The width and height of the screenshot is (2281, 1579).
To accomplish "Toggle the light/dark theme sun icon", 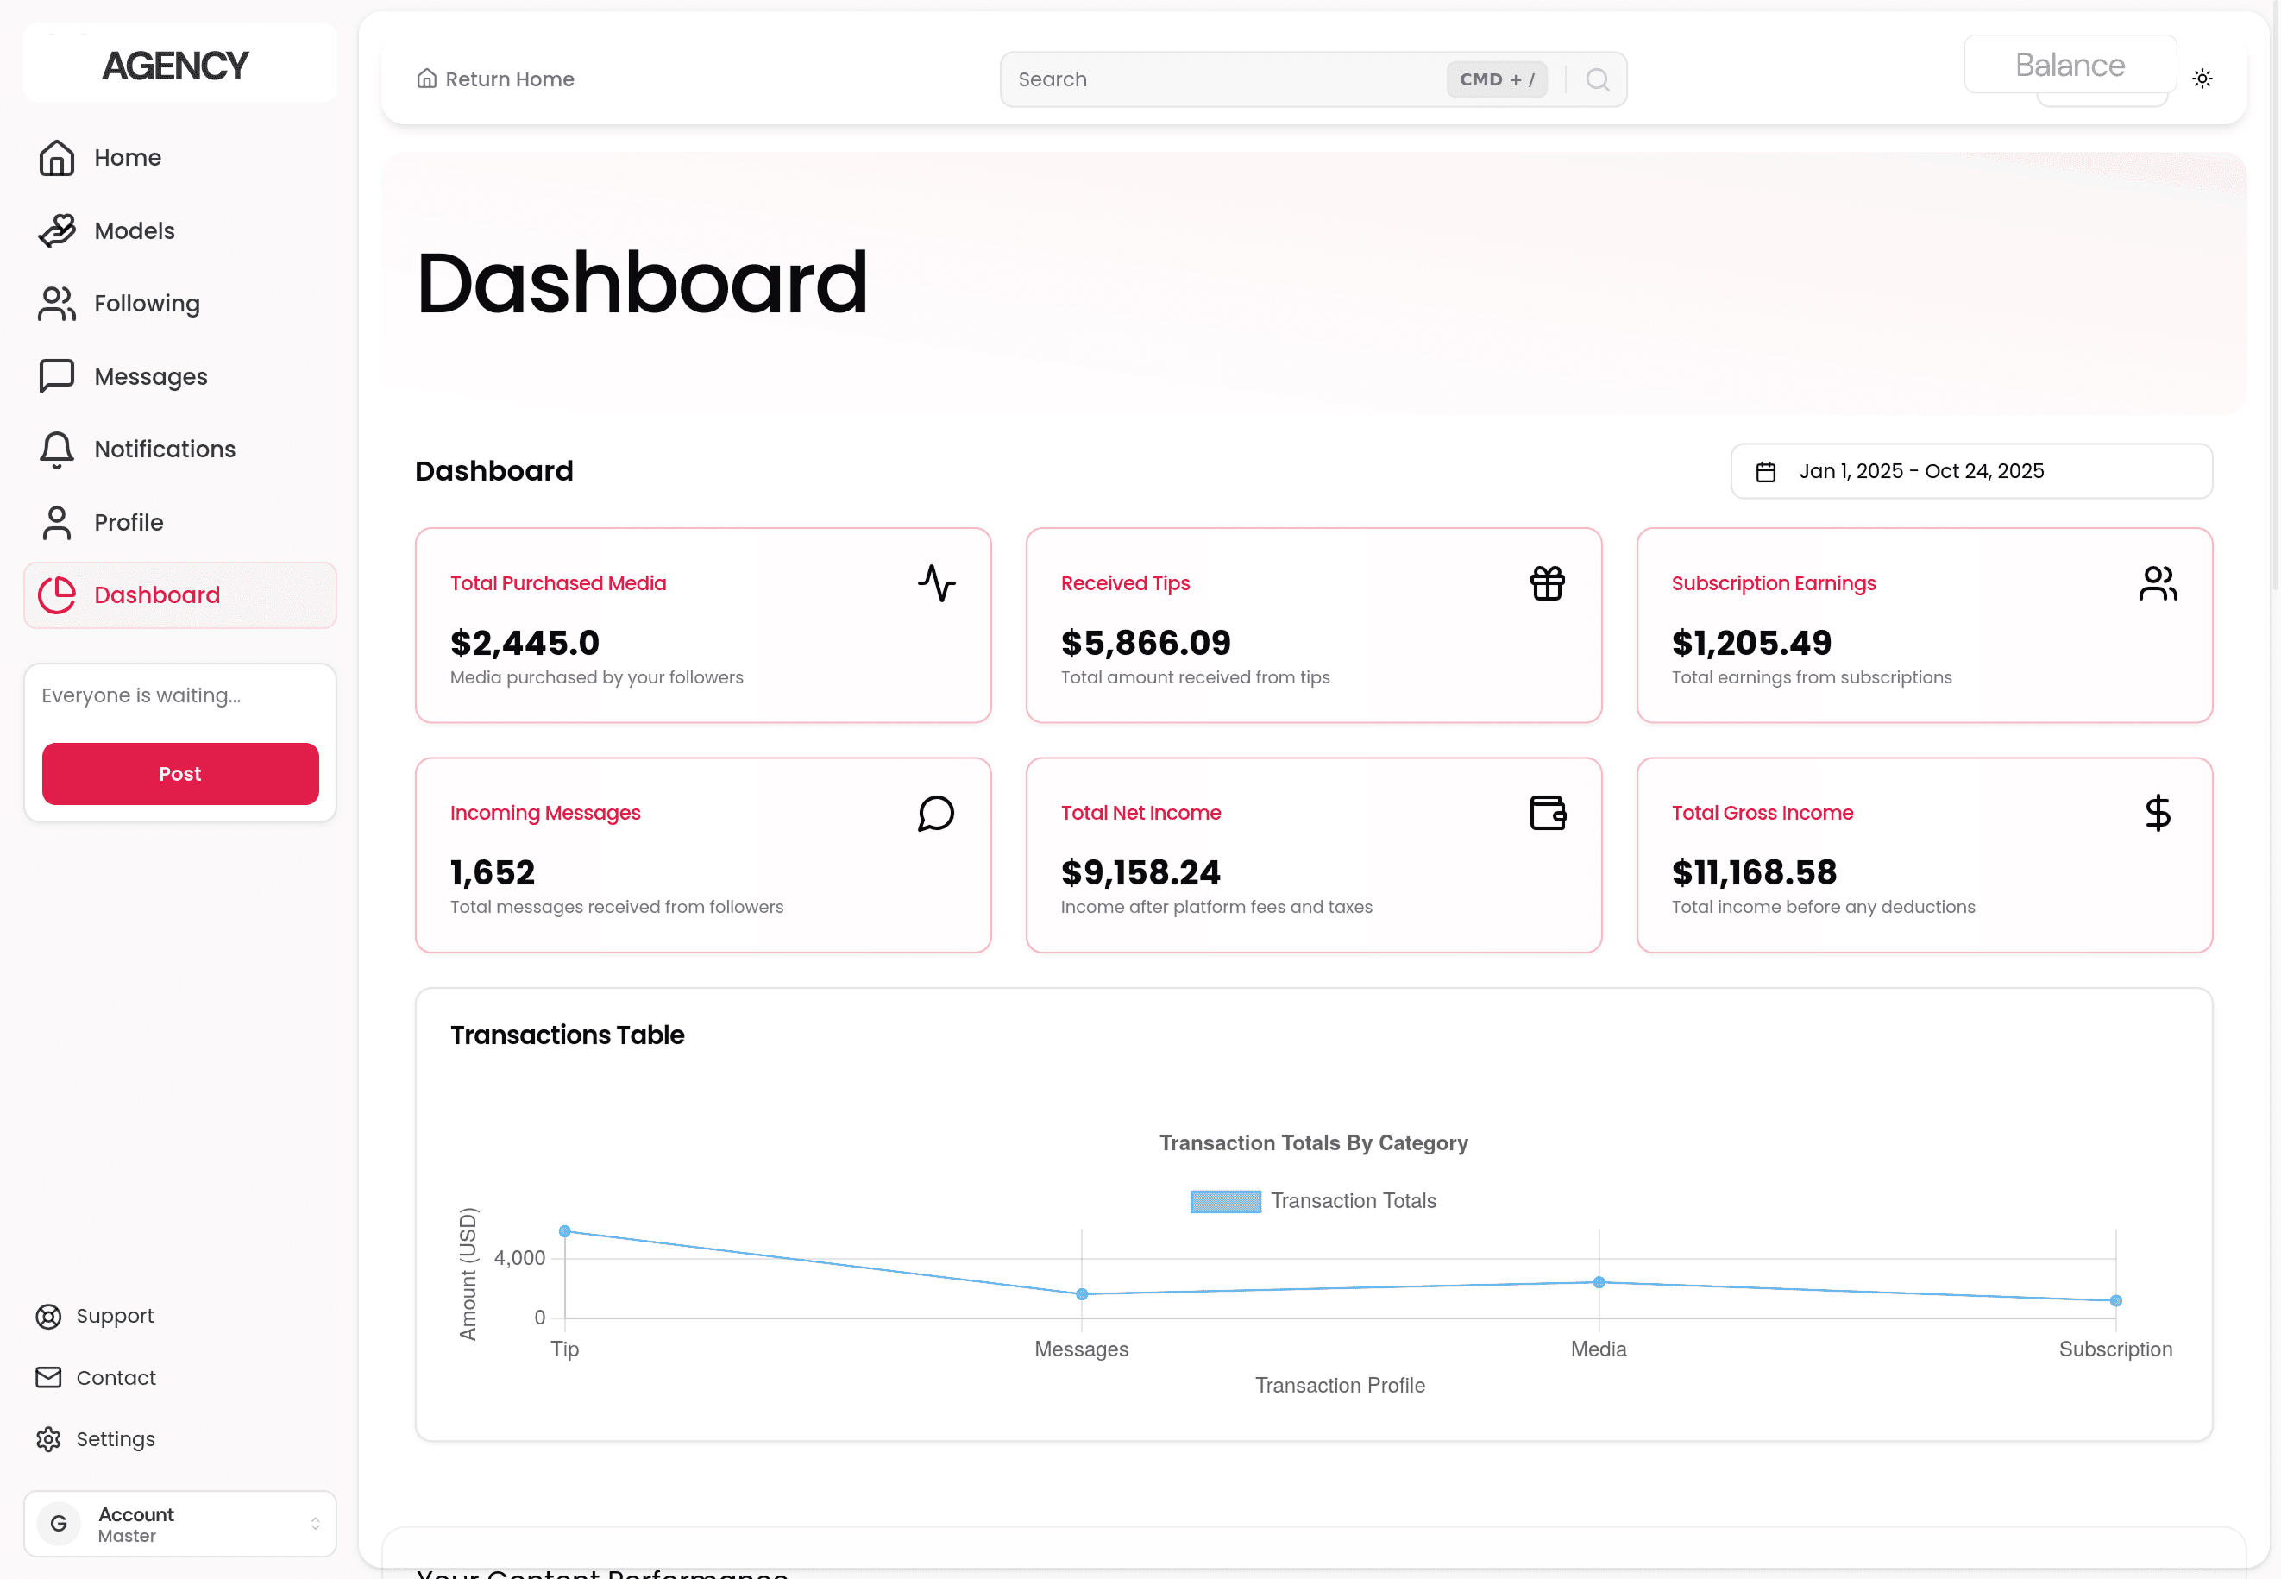I will pos(2202,79).
